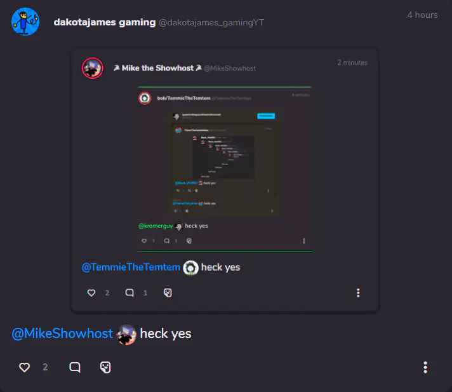This screenshot has width=452, height=392.
Task: Like Mike the Showhost's embedded post
Action: coord(91,293)
